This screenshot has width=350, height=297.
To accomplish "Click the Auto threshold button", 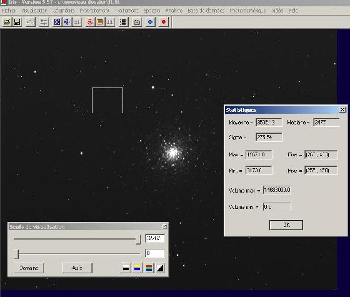I will point(77,268).
